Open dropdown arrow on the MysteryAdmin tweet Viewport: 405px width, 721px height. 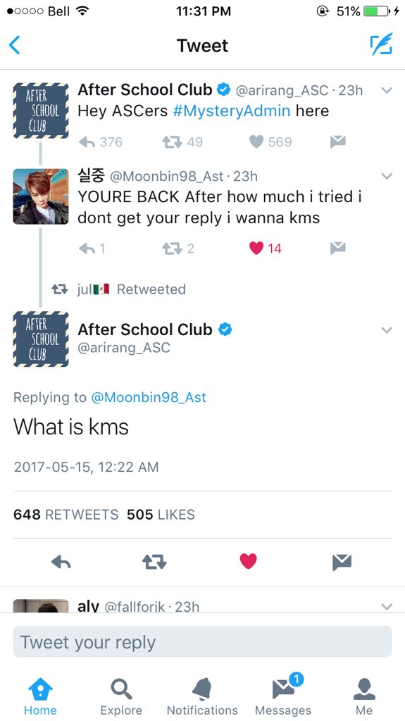[x=387, y=91]
